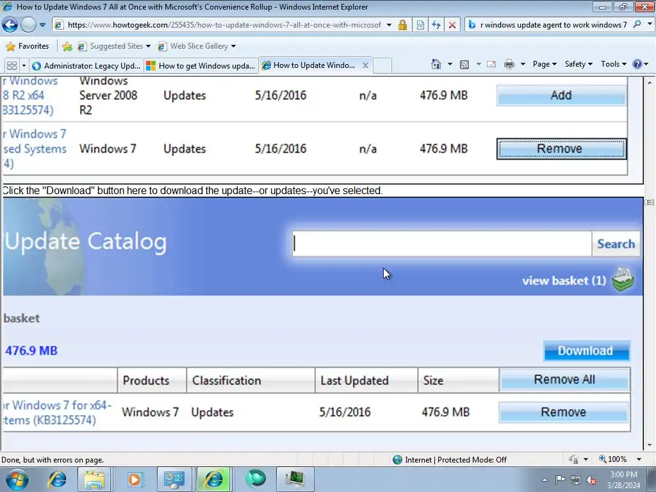
Task: Click the Help question mark icon
Action: [x=637, y=64]
